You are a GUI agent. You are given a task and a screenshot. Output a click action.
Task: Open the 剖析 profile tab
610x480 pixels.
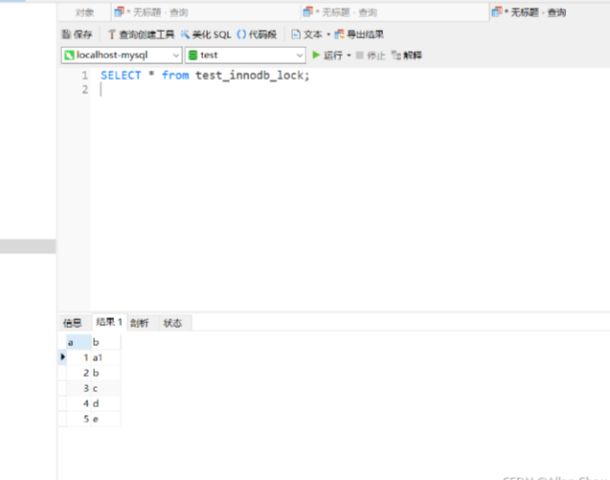click(x=139, y=323)
